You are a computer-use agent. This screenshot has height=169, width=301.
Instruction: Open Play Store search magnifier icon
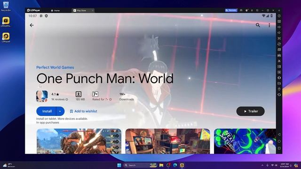click(258, 25)
